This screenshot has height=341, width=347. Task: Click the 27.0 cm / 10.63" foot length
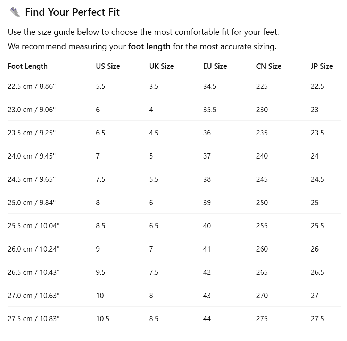(34, 296)
